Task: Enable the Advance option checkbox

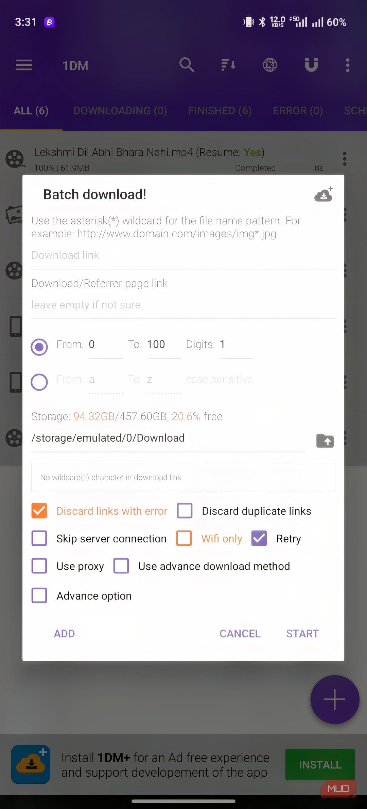Action: (x=39, y=596)
